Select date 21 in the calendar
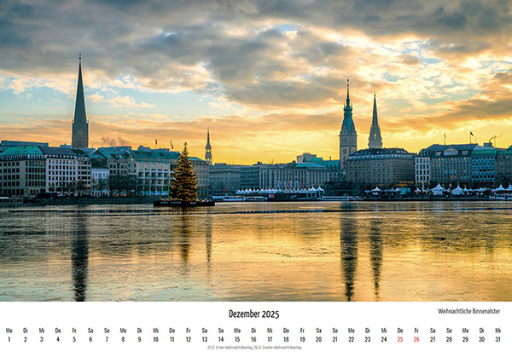512x357 pixels. point(335,339)
